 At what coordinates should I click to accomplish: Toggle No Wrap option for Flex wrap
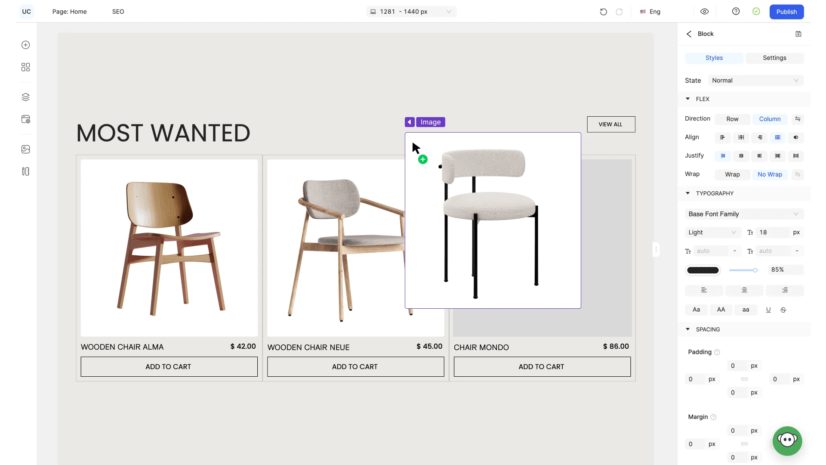coord(770,174)
